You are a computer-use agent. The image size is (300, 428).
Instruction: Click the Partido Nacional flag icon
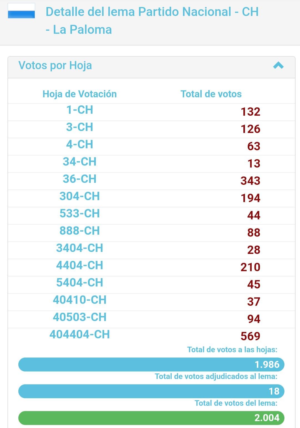pyautogui.click(x=21, y=11)
